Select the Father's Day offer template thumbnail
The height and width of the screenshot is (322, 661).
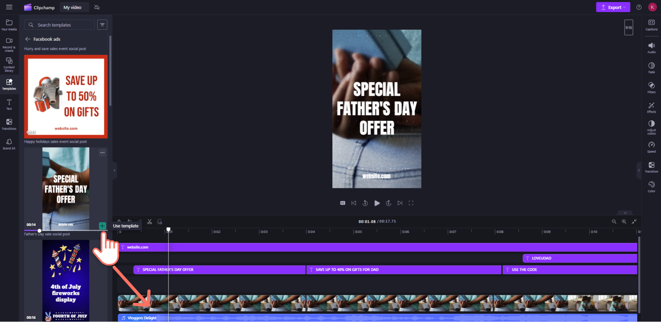66,189
